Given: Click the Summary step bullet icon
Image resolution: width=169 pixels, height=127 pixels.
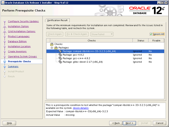Looking at the screenshot, I should (x=5, y=66).
